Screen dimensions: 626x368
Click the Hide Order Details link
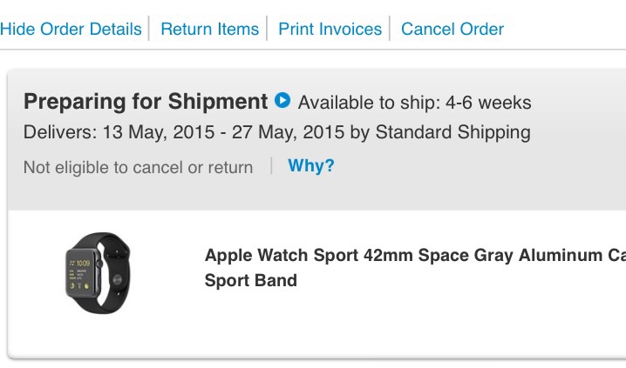coord(71,29)
